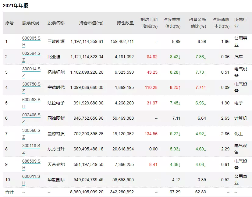Viewport: 252px width, 197px height.
Task: Open stock code link 600011.SH
Action: [x=31, y=180]
